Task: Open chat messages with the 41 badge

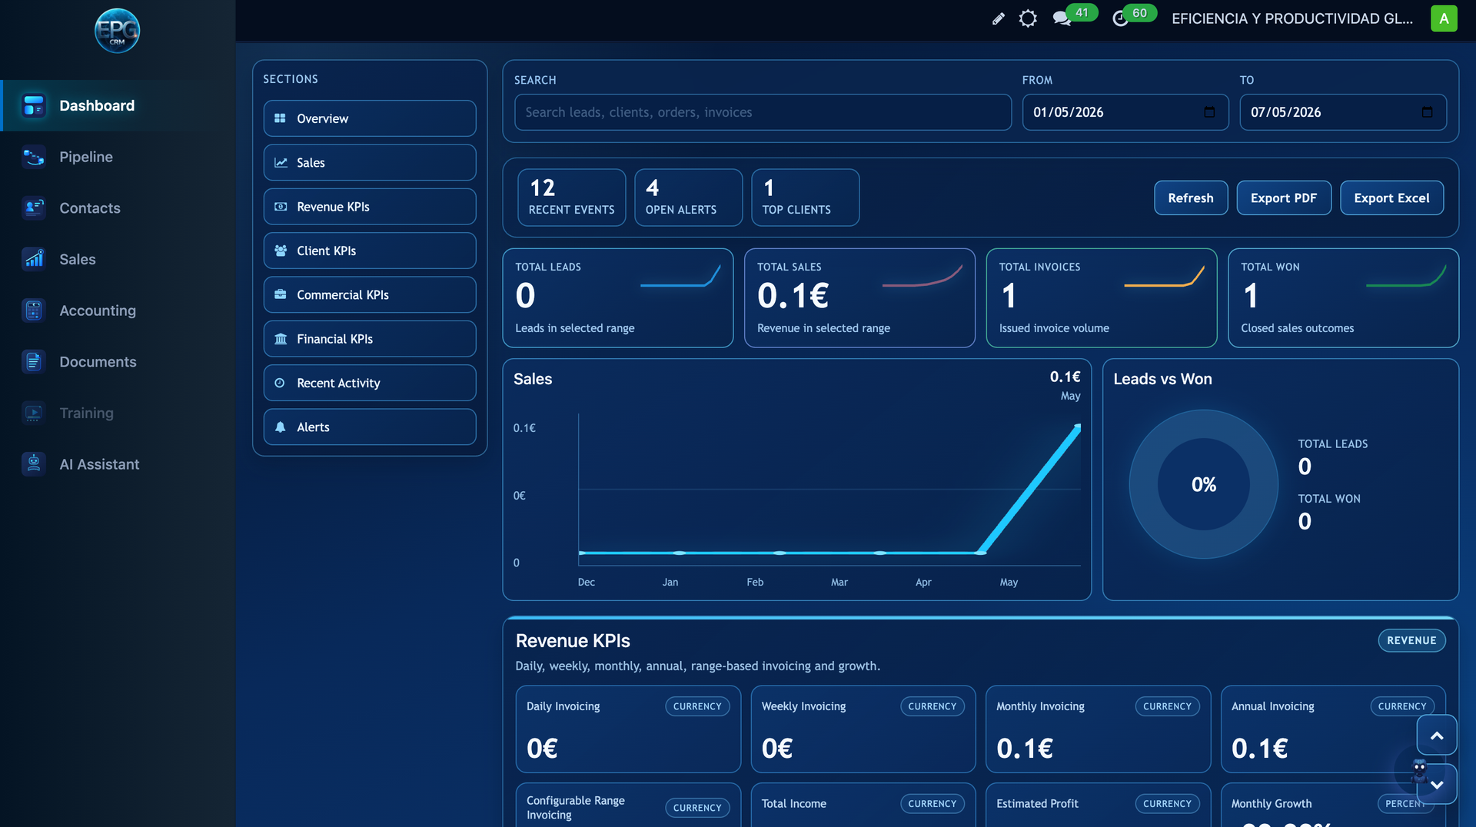Action: [1062, 18]
